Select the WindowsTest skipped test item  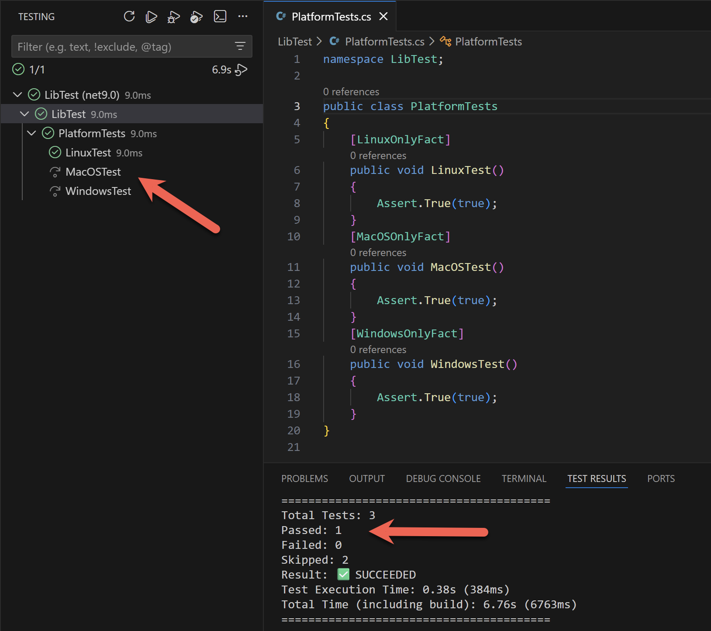pos(98,191)
